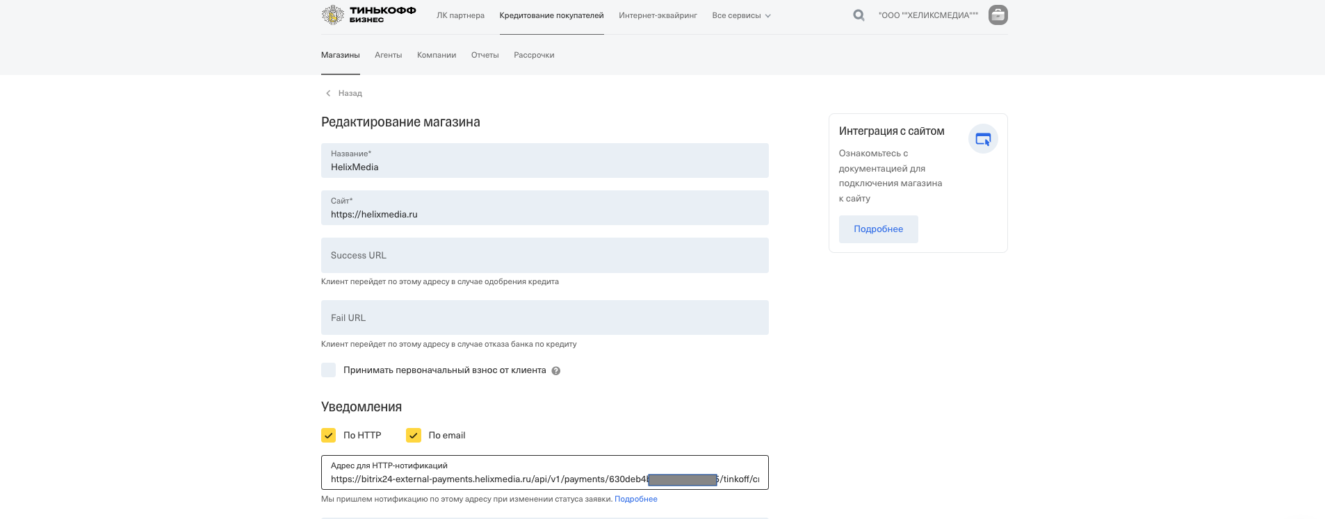
Task: Enable accepting initial payment from client
Action: (x=329, y=370)
